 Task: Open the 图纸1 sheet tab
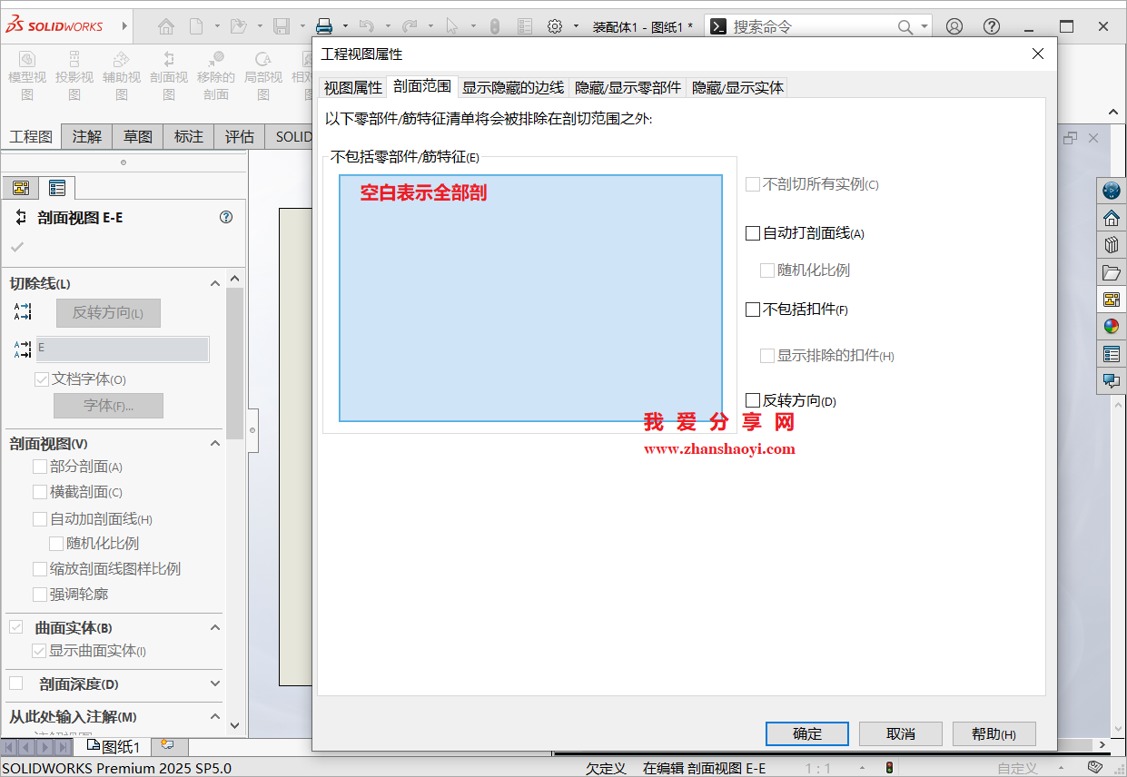click(114, 746)
